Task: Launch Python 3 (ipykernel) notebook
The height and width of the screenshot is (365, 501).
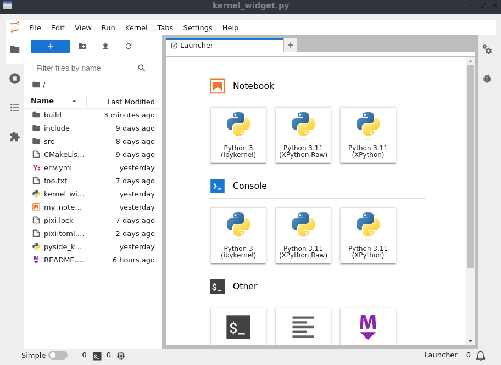Action: pyautogui.click(x=238, y=135)
